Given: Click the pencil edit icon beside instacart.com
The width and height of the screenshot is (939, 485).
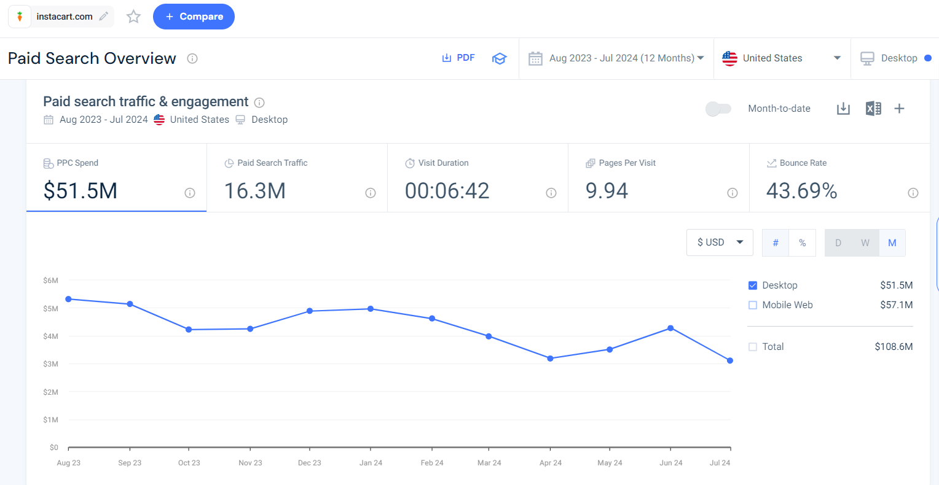Looking at the screenshot, I should (x=104, y=17).
